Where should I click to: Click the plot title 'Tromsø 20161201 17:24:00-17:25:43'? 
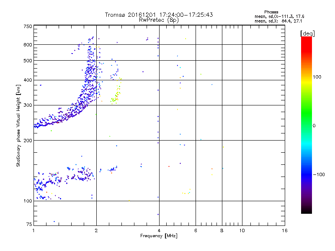tap(159, 15)
